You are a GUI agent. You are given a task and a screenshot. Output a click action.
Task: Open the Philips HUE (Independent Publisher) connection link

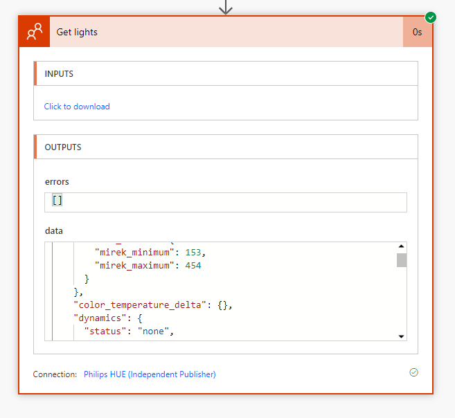[x=150, y=374]
